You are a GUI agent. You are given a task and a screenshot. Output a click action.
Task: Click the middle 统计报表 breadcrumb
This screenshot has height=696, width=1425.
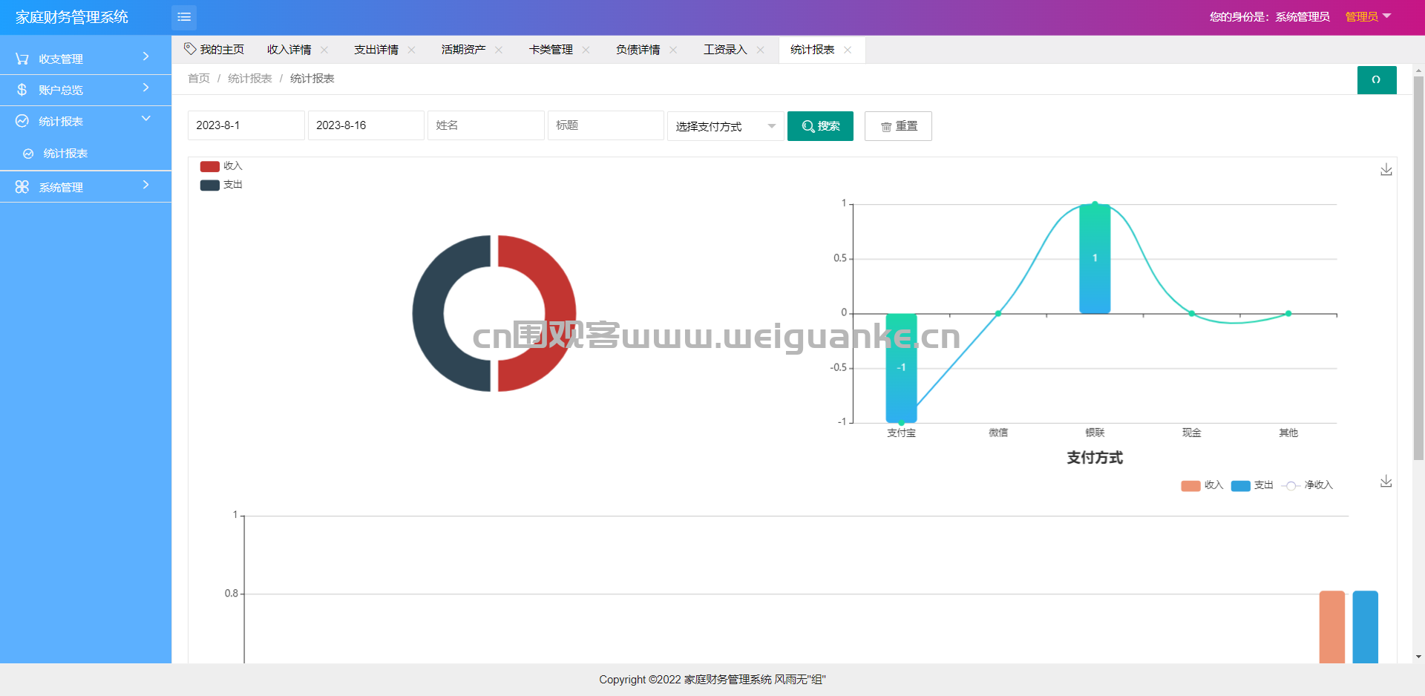250,79
